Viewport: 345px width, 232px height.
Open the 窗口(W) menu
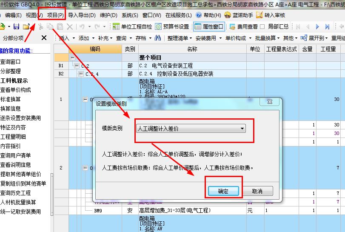coord(151,15)
